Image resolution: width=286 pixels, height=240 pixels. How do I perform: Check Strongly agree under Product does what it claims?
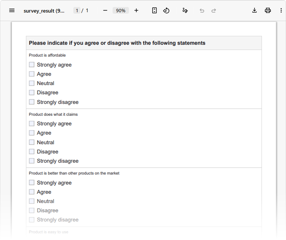coord(32,124)
